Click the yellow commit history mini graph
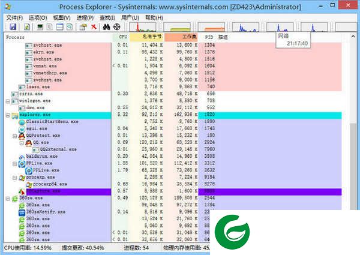The height and width of the screenshot is (255, 360). [177, 27]
